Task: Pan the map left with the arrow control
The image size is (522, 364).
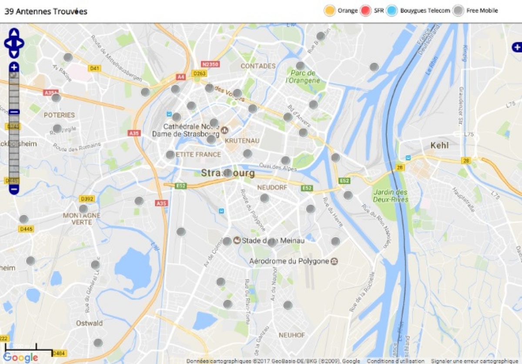Action: 8,43
